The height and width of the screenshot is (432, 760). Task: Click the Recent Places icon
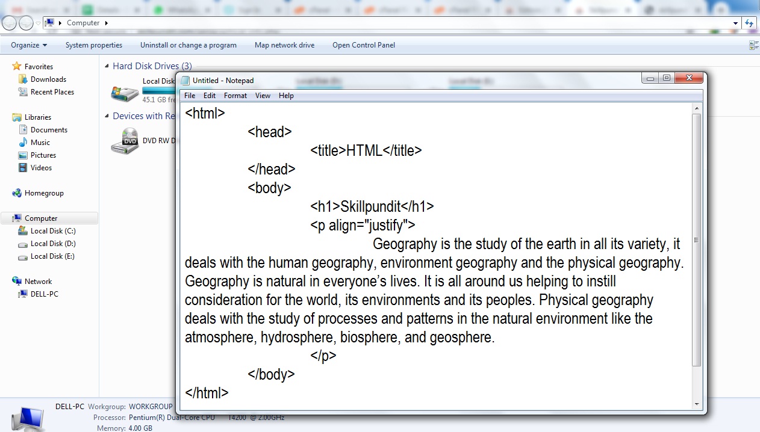(x=23, y=91)
